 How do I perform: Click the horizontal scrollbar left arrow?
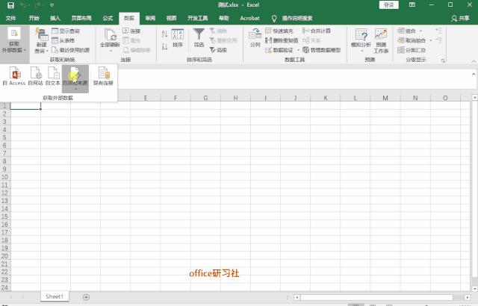pos(297,297)
